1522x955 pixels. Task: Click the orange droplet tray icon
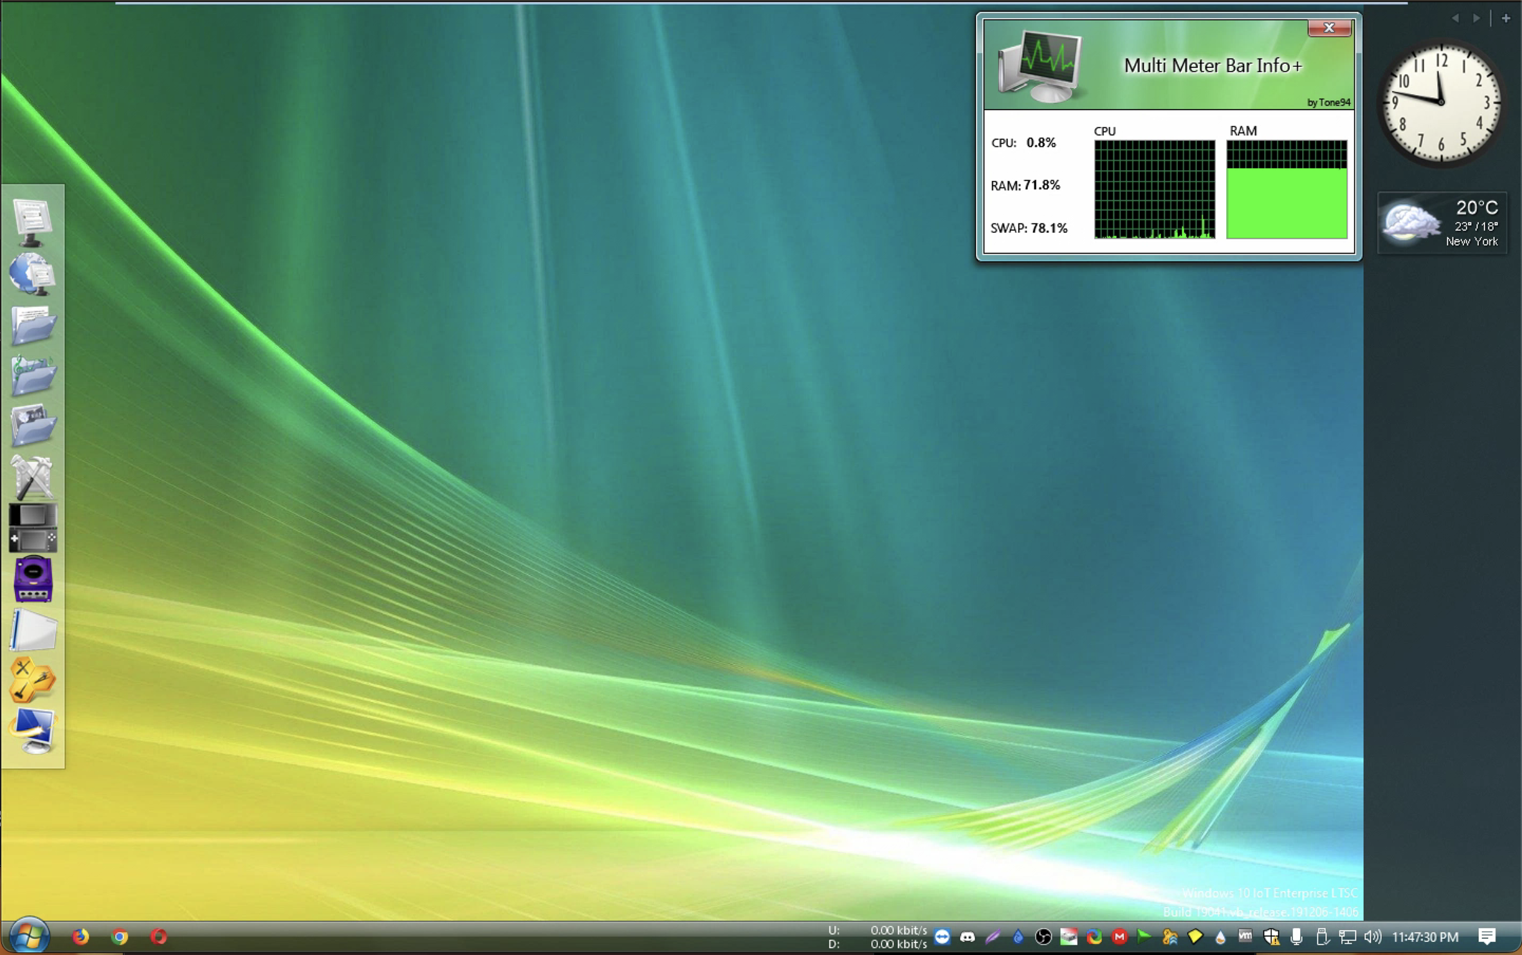coord(1220,937)
